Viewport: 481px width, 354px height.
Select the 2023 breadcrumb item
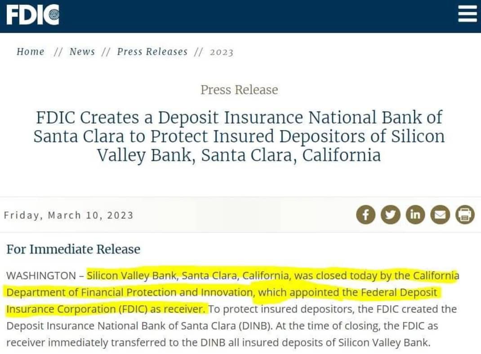click(222, 52)
